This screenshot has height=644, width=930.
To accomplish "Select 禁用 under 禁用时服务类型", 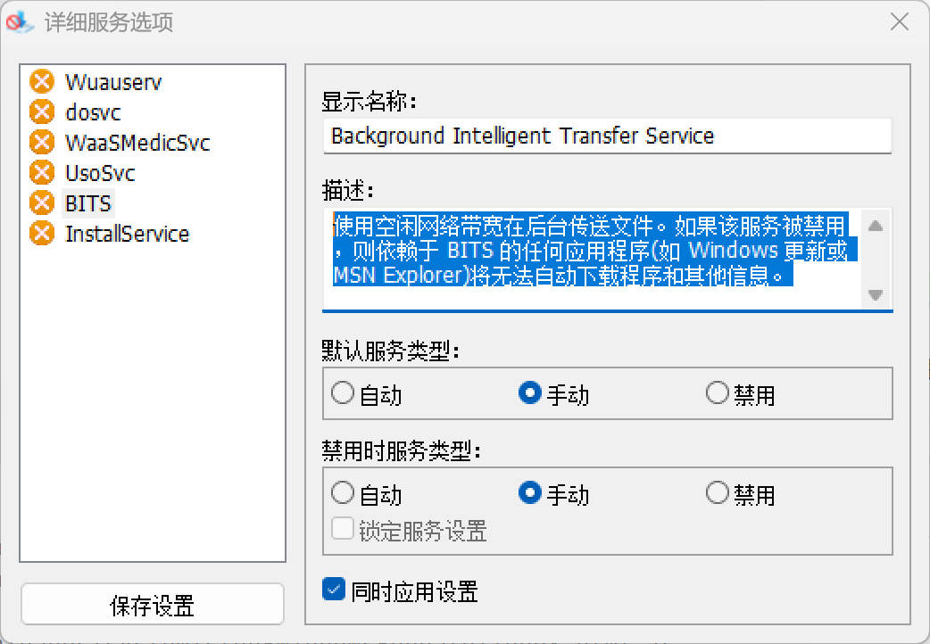I will click(718, 493).
